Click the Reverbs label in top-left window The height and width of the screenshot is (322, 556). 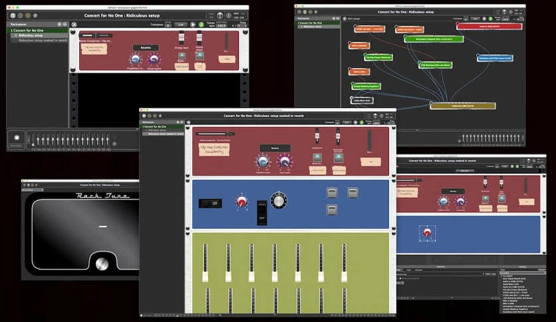[146, 47]
